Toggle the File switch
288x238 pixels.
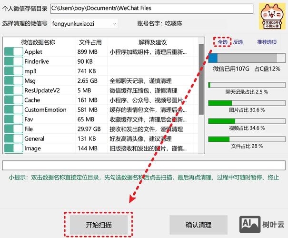pyautogui.click(x=14, y=129)
